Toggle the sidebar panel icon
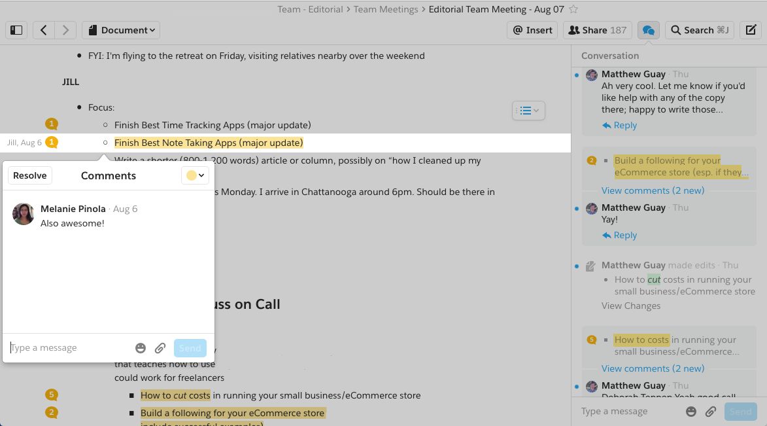The width and height of the screenshot is (767, 426). [x=17, y=30]
